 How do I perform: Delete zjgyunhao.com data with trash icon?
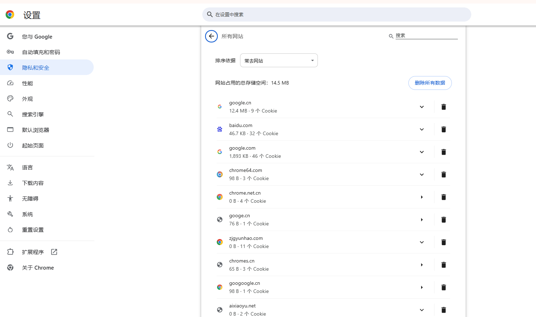coord(444,242)
